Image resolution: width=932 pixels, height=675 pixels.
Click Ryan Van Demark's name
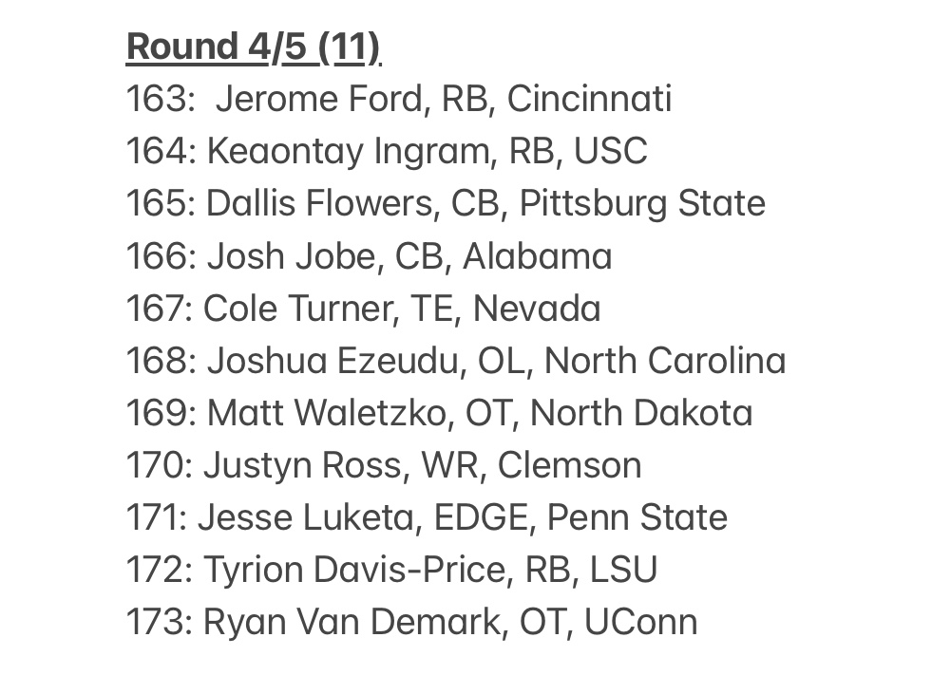pos(352,622)
